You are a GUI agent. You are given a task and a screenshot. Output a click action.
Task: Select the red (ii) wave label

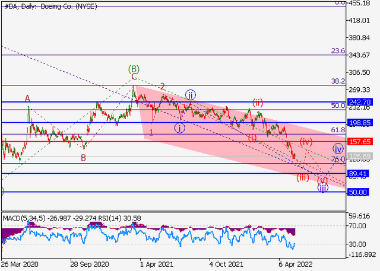(x=258, y=103)
